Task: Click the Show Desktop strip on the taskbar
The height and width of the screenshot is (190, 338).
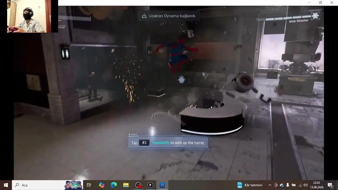Action: coord(337,185)
